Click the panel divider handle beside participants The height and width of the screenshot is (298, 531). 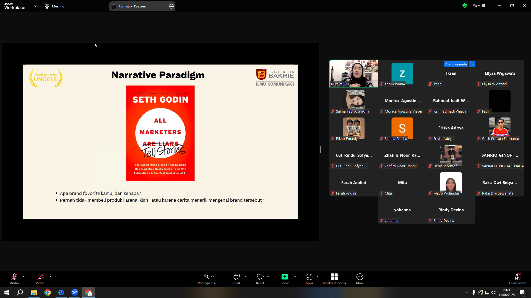point(321,149)
